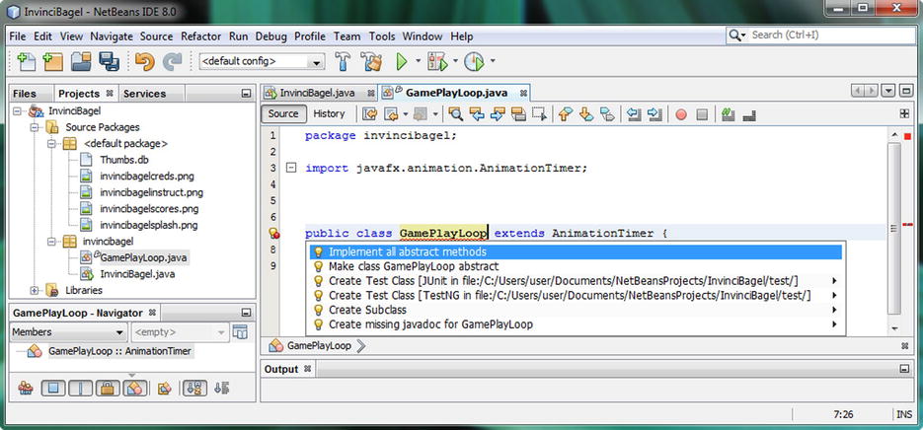Screen dimensions: 923x430
Task: Click the error lightbulb in line gutter
Action: (x=273, y=234)
